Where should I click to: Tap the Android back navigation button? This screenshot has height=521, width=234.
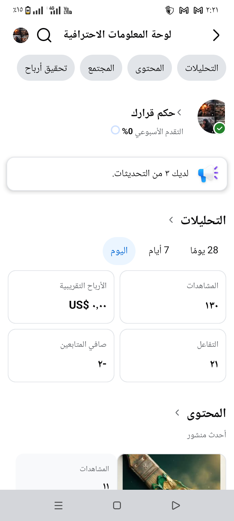pyautogui.click(x=175, y=505)
